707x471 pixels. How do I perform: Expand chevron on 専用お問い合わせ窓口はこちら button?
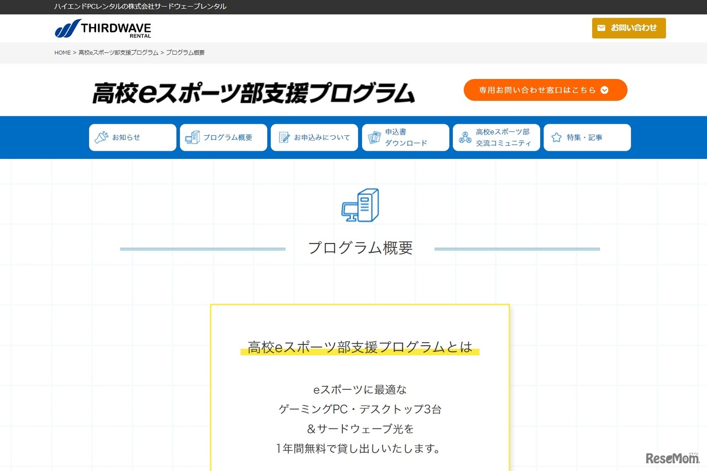pyautogui.click(x=604, y=90)
